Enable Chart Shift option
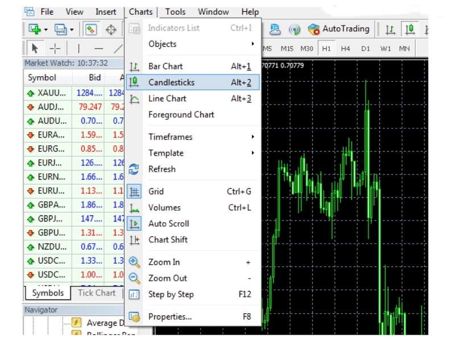 click(x=167, y=240)
